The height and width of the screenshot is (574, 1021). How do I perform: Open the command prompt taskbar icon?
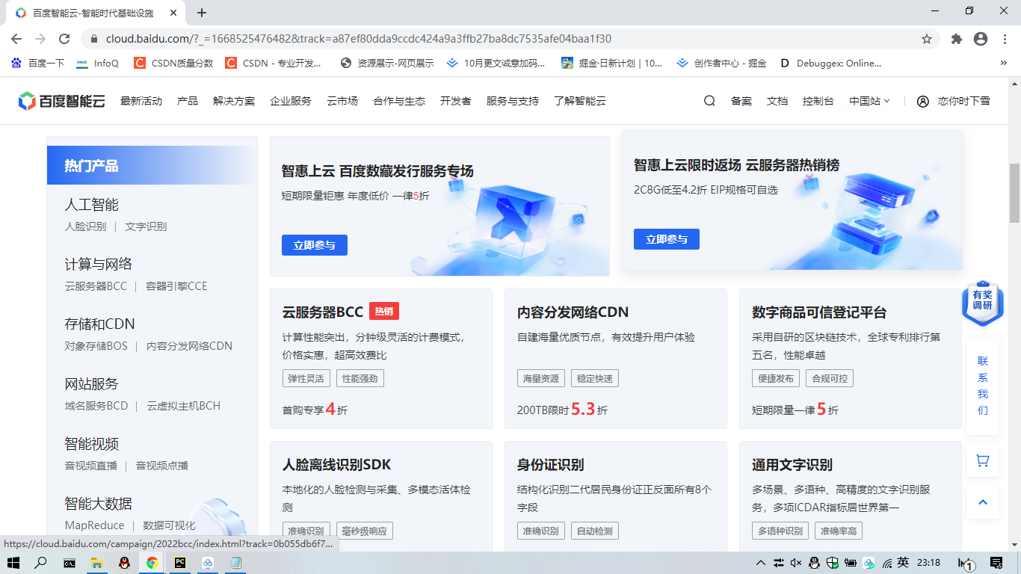click(69, 563)
